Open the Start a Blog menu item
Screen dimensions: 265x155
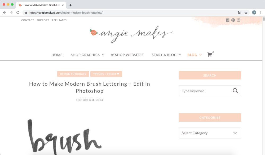click(x=164, y=55)
